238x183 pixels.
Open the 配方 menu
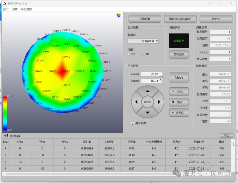[x=6, y=9]
